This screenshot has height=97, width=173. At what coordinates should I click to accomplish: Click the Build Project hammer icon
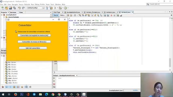point(47,8)
